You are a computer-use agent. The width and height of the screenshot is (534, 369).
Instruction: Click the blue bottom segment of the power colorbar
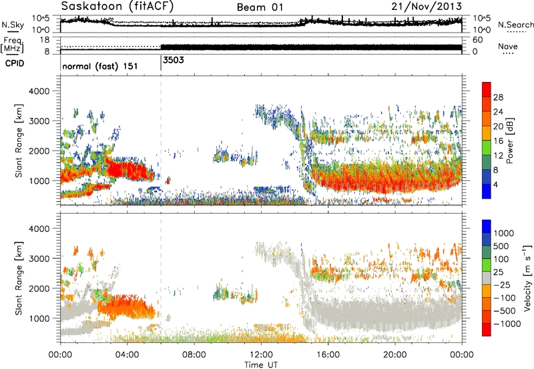pos(487,191)
